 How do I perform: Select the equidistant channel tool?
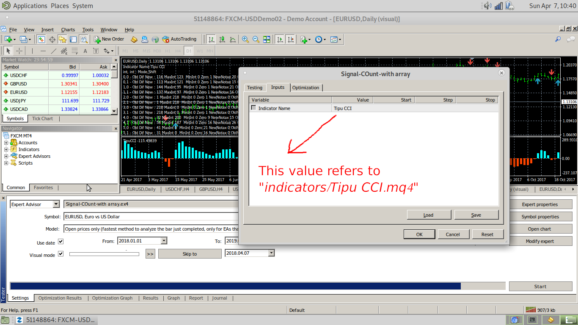64,51
